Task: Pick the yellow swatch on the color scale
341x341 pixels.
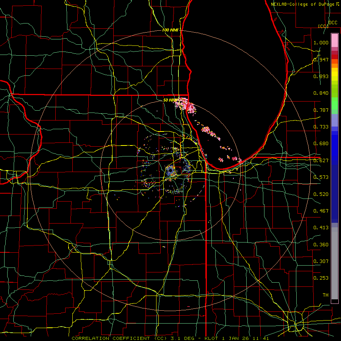Action: pyautogui.click(x=335, y=74)
